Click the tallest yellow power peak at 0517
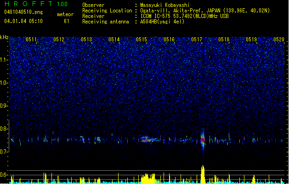 coord(203,174)
